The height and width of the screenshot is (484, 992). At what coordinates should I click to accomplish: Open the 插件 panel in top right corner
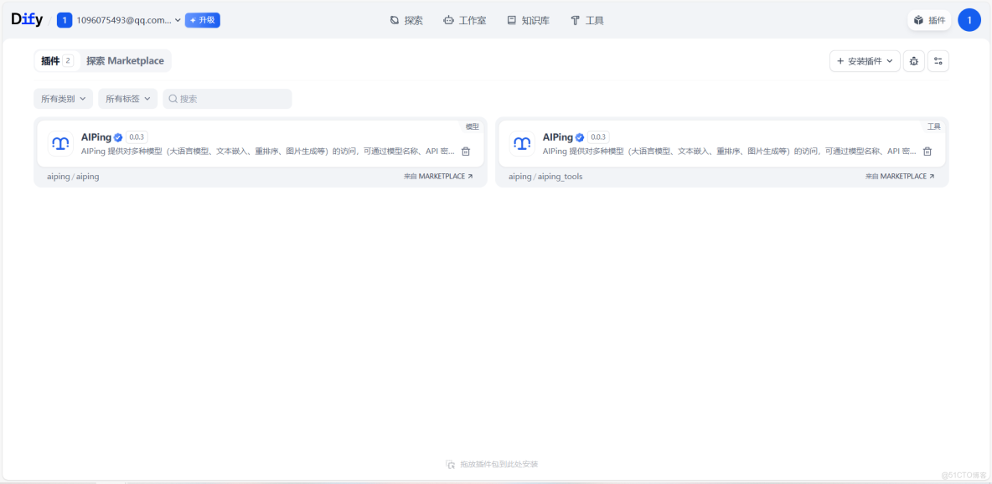[928, 18]
